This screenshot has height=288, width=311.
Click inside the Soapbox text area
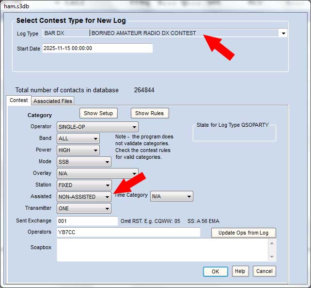click(162, 250)
